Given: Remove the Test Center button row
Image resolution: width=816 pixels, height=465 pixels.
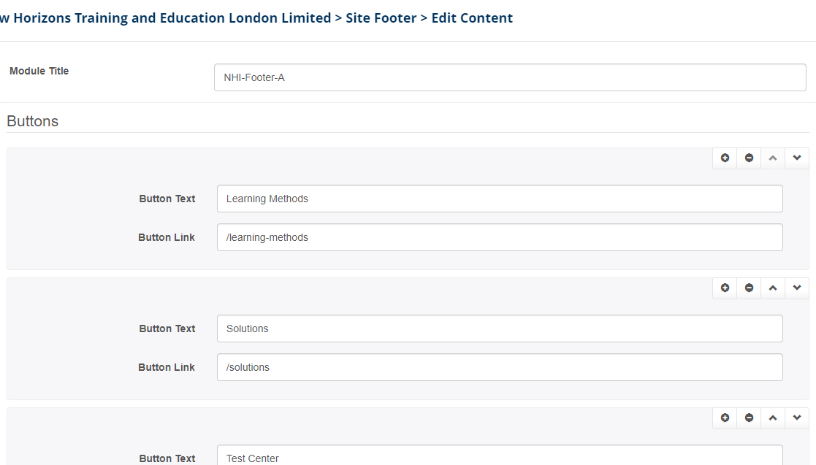Looking at the screenshot, I should coord(749,418).
